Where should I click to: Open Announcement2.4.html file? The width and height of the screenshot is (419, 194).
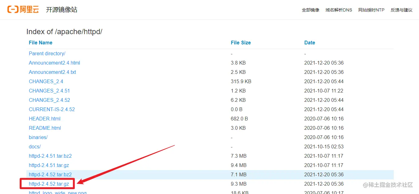54,63
